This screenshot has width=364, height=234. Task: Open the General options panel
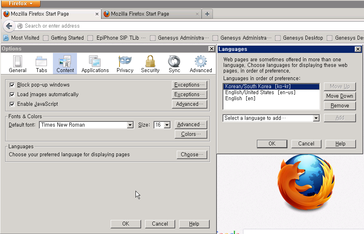click(x=17, y=64)
